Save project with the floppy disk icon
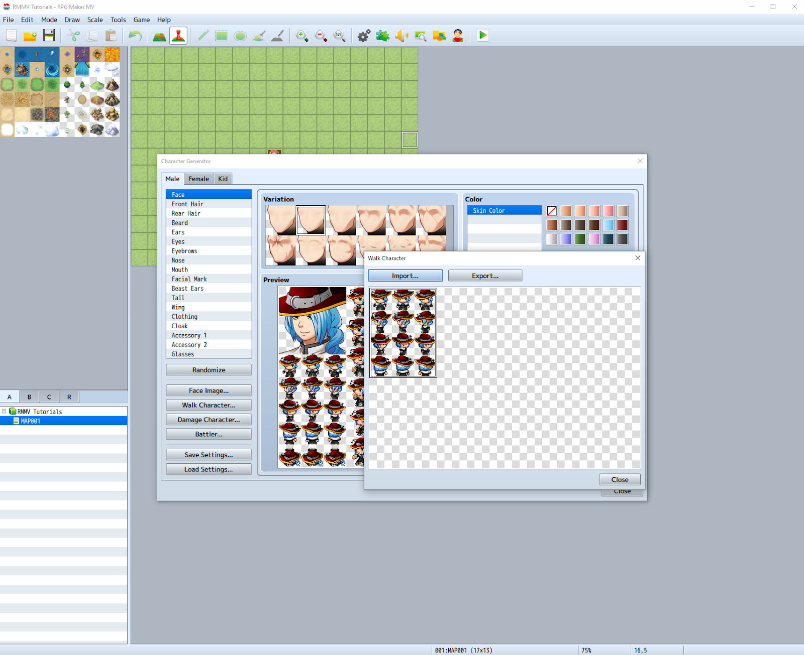Screen dimensions: 804x655 49,36
